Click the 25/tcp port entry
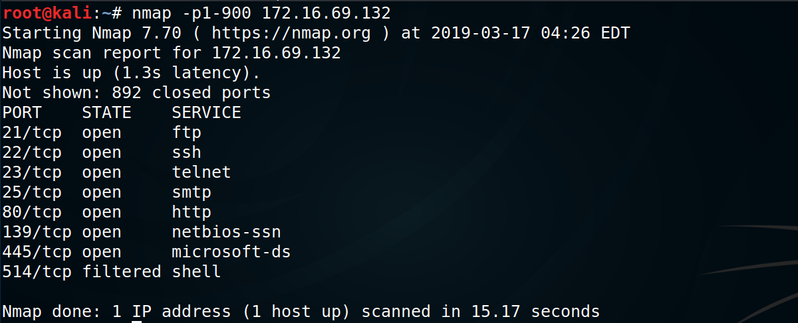Screen dimensions: 798x323 32,192
